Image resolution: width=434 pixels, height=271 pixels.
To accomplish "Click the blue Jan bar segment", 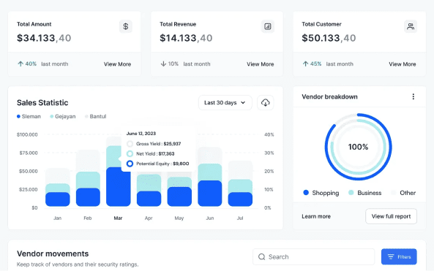I will [x=58, y=199].
